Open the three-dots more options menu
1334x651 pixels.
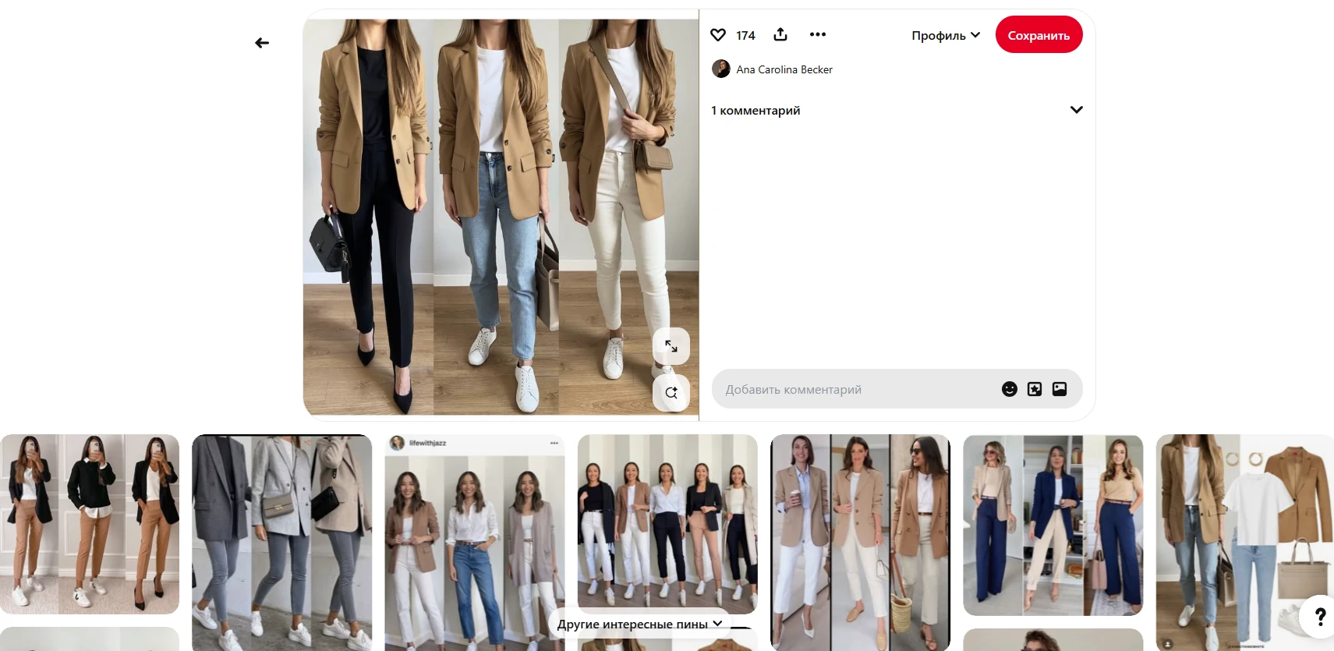pos(817,34)
